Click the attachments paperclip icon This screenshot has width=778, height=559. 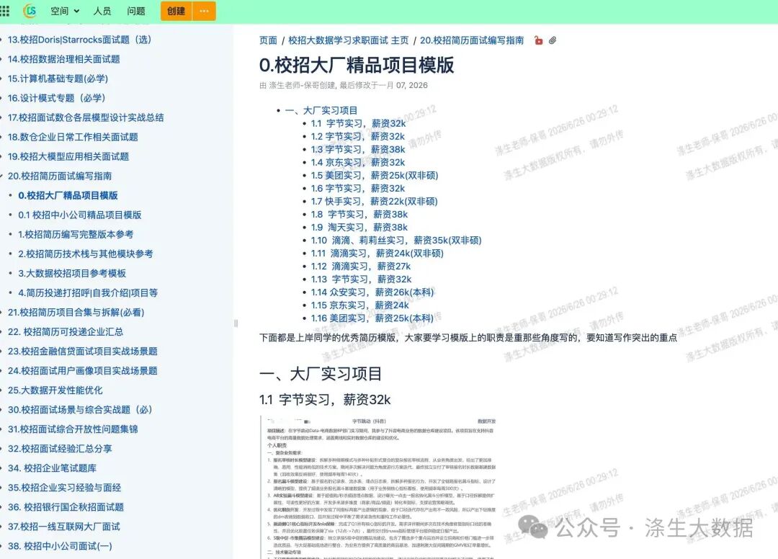point(553,40)
